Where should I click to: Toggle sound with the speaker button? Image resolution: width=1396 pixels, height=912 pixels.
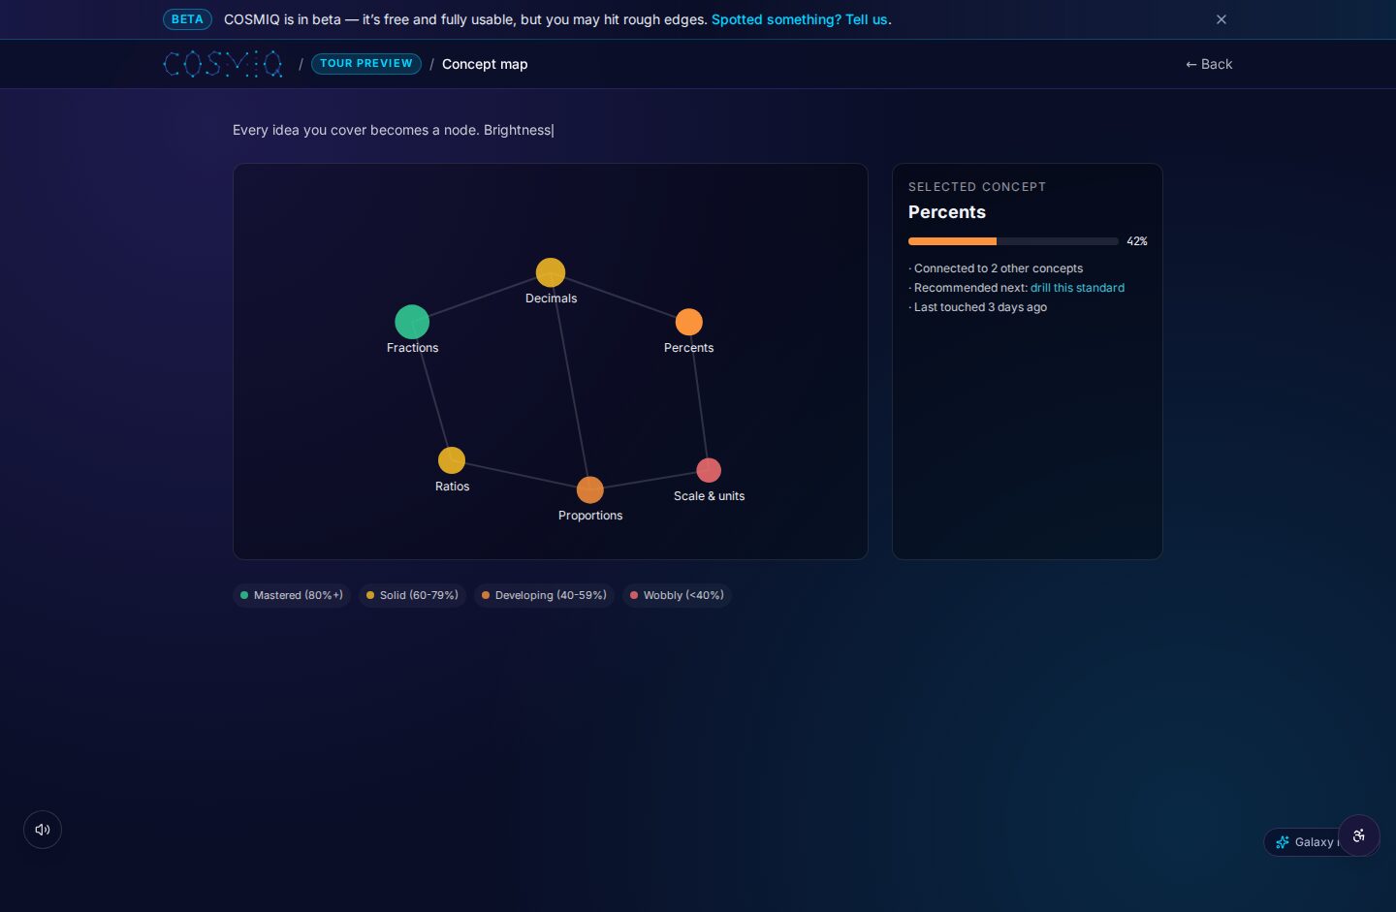(x=43, y=830)
